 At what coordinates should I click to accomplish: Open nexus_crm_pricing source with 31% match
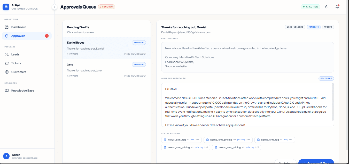(237, 147)
